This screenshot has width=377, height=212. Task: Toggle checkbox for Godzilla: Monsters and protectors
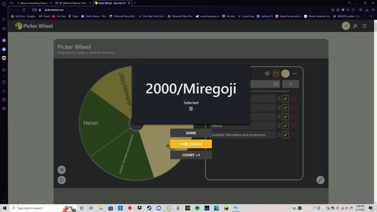286,135
